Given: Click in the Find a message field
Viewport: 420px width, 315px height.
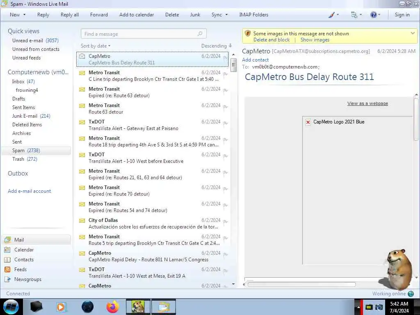Looking at the screenshot, I should click(x=143, y=34).
